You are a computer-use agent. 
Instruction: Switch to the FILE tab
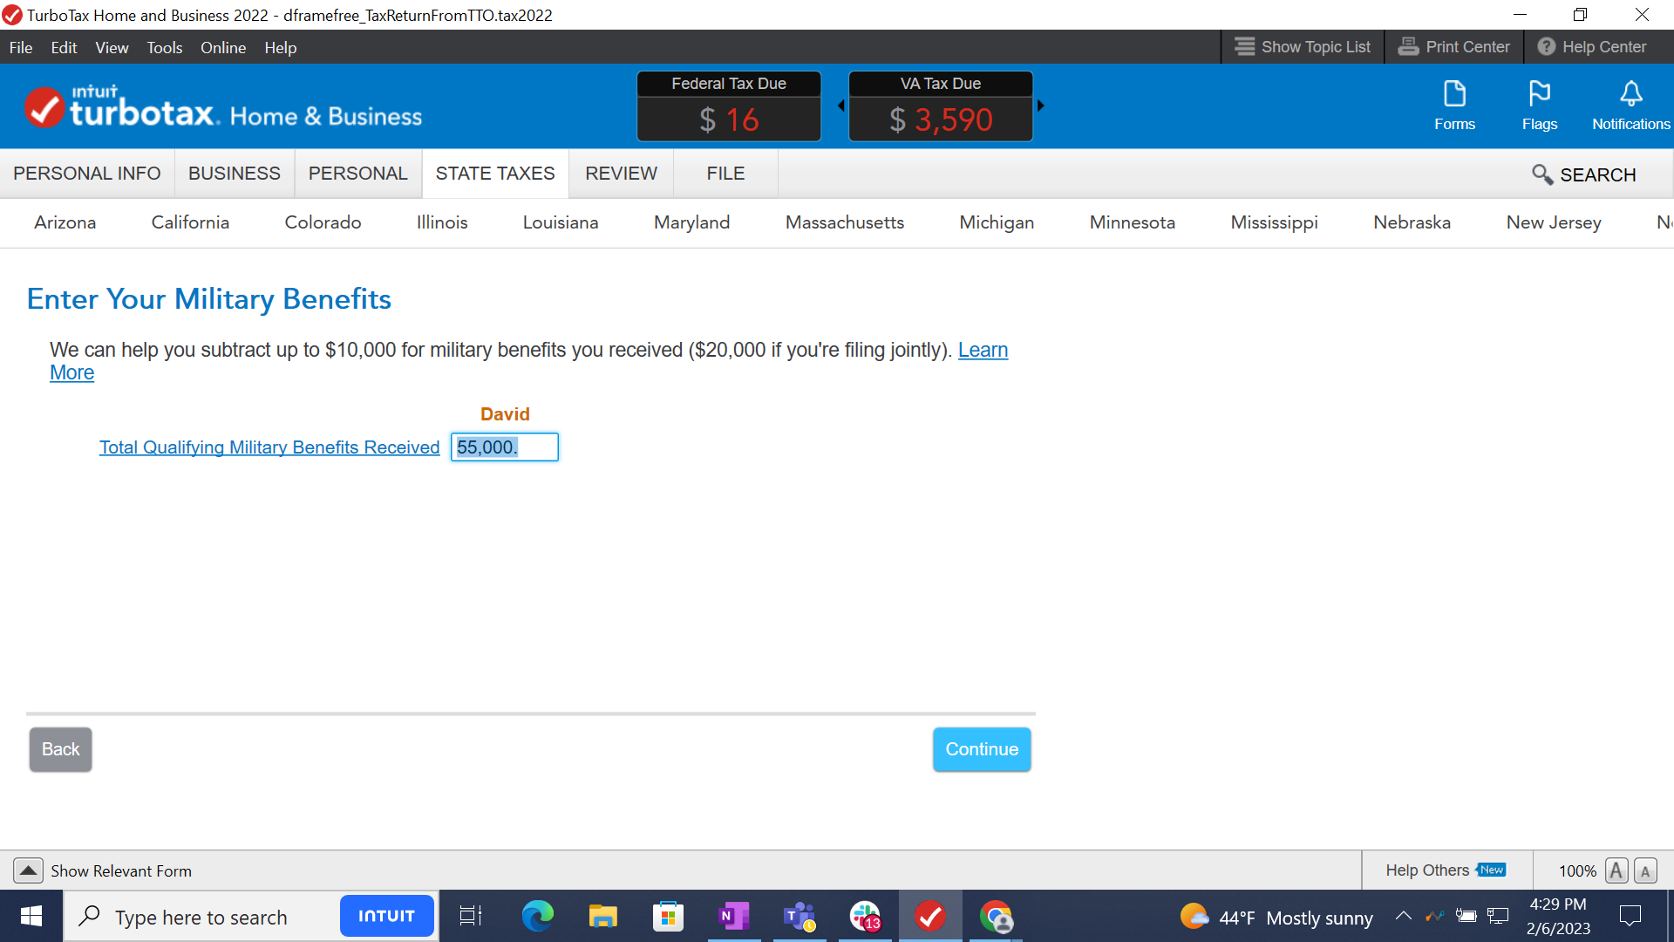tap(725, 174)
